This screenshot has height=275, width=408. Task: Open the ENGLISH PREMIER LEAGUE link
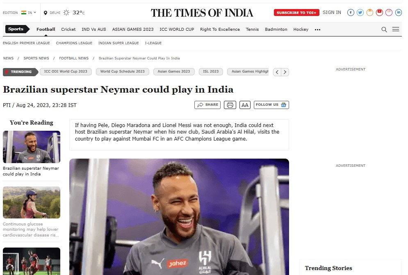pos(26,43)
